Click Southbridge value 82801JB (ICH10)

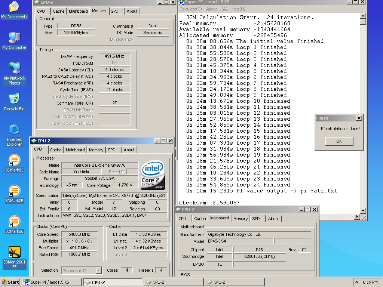[260, 256]
